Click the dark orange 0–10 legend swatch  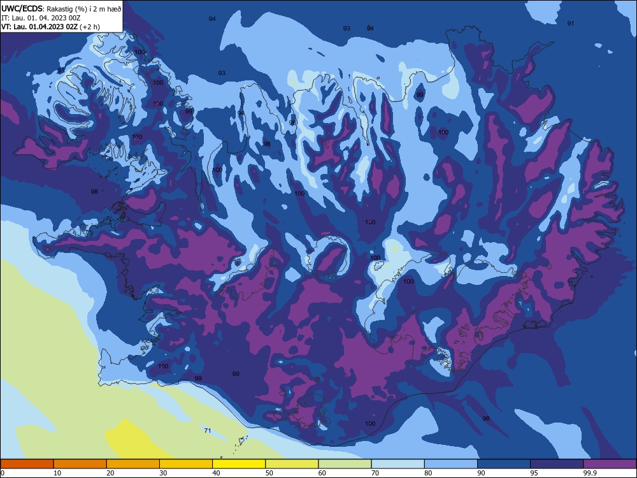coord(27,464)
